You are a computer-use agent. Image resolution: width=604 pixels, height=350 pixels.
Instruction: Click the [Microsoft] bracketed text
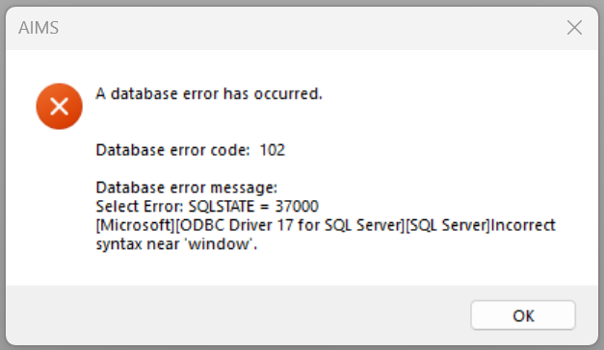pyautogui.click(x=135, y=225)
